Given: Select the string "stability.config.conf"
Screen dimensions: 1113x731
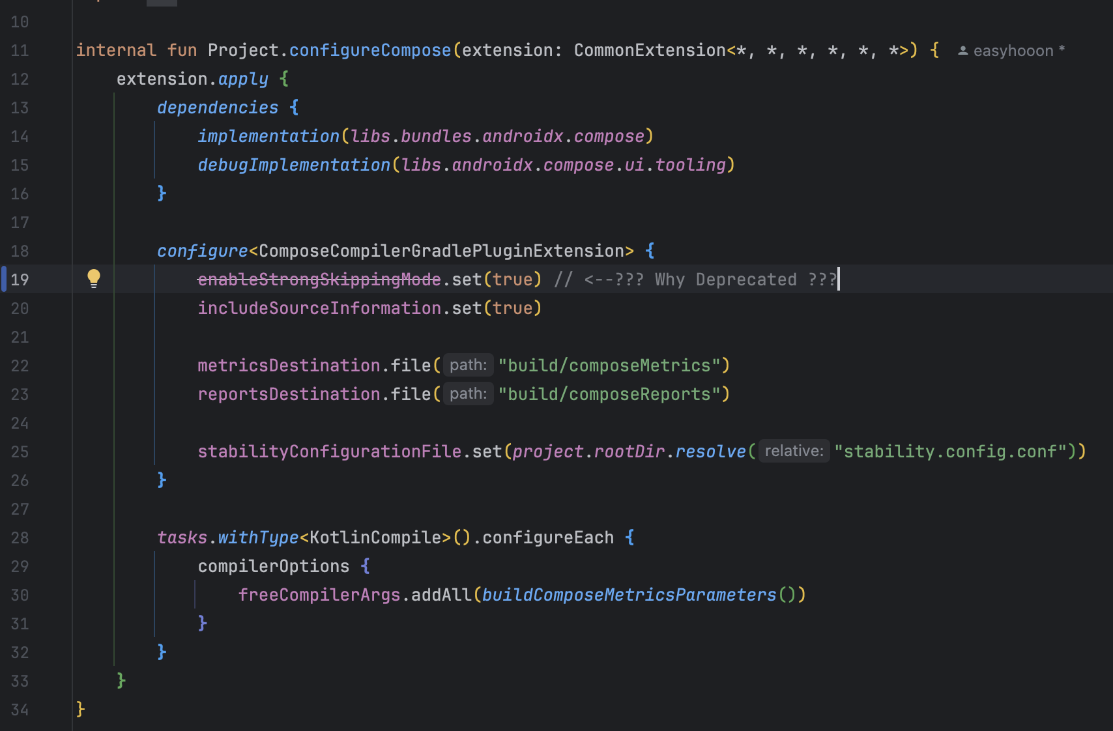Looking at the screenshot, I should coord(950,451).
